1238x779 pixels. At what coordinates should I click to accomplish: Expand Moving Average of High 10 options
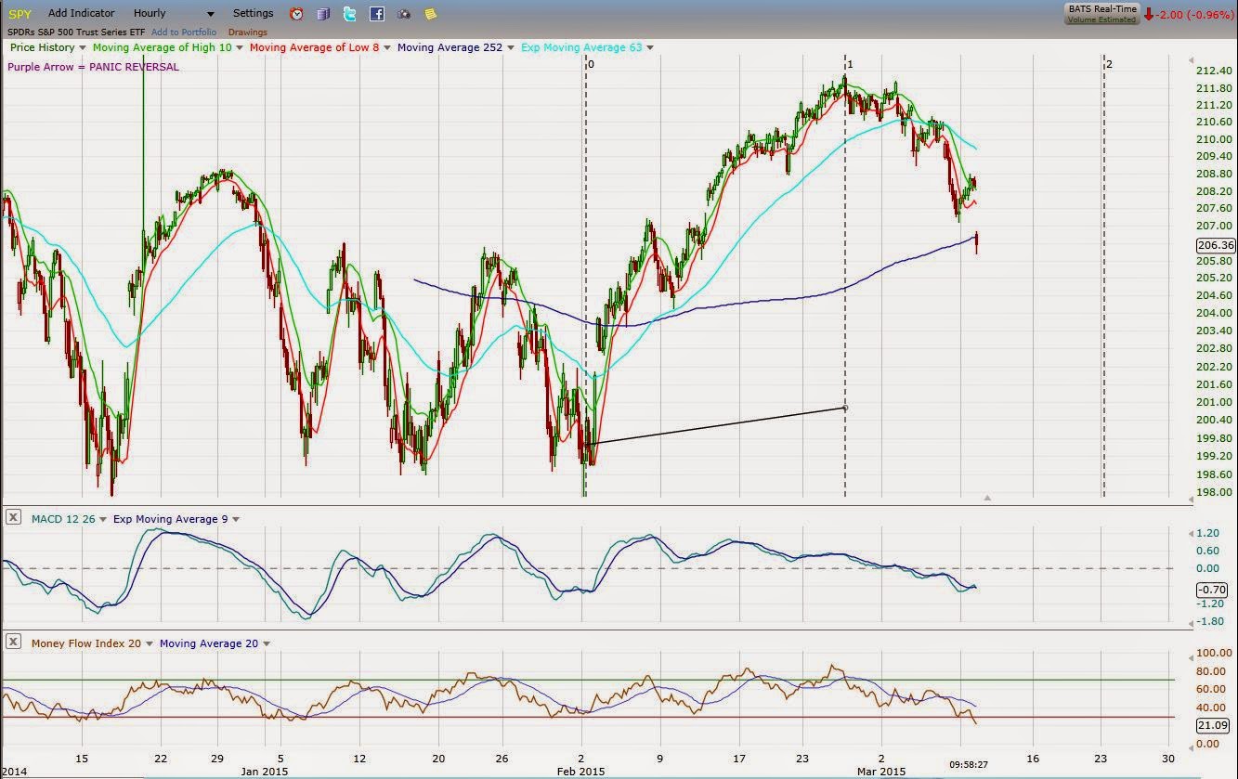tap(240, 47)
